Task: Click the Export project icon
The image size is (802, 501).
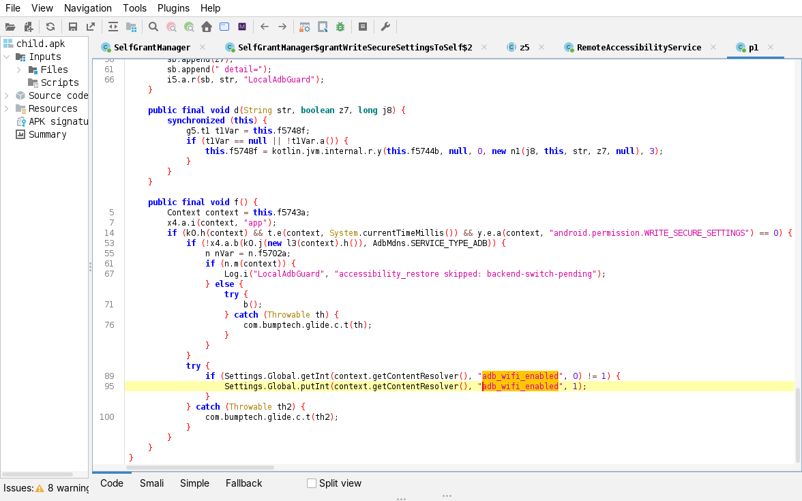Action: (91, 27)
